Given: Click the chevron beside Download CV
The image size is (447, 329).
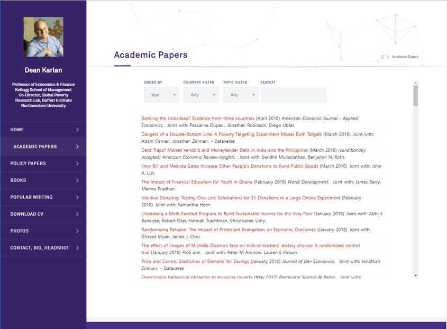Looking at the screenshot, I should tap(77, 214).
